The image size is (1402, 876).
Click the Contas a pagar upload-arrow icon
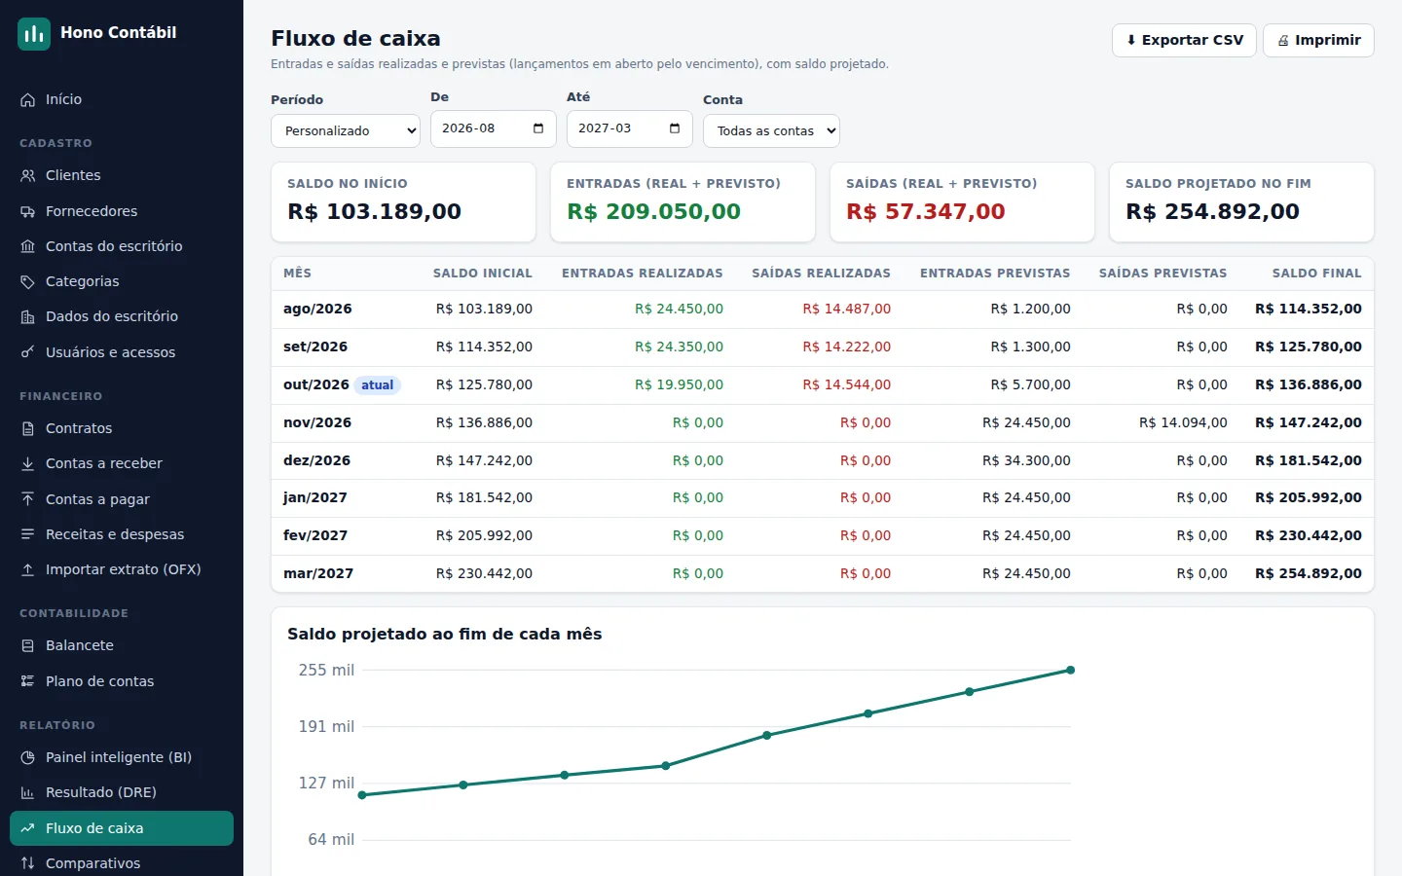pyautogui.click(x=27, y=499)
